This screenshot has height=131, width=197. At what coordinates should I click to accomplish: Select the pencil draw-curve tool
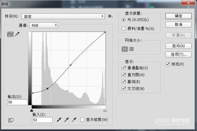tap(17, 34)
